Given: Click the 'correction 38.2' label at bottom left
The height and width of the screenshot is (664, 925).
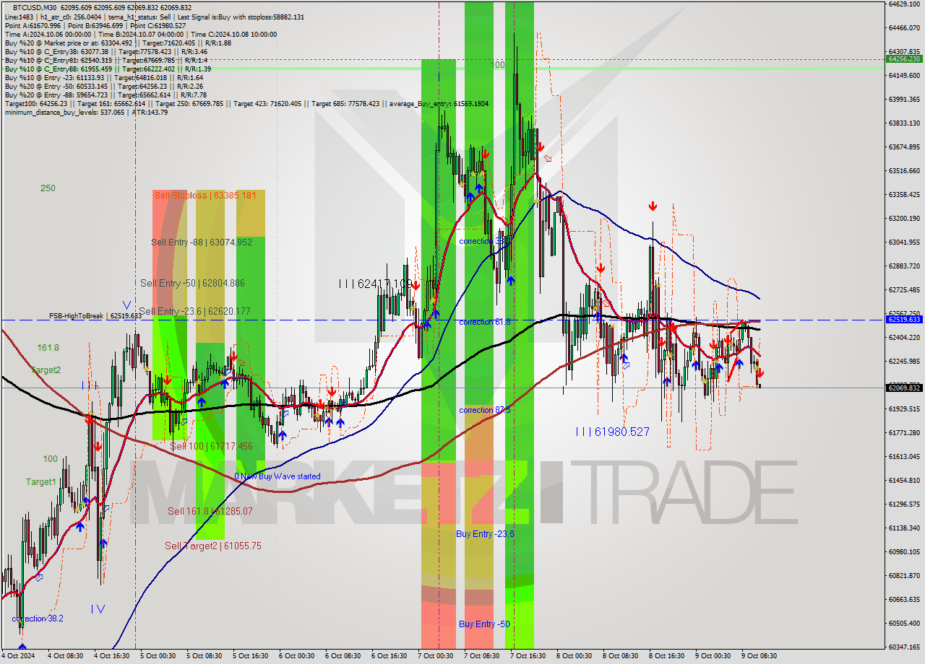Looking at the screenshot, I should (38, 619).
